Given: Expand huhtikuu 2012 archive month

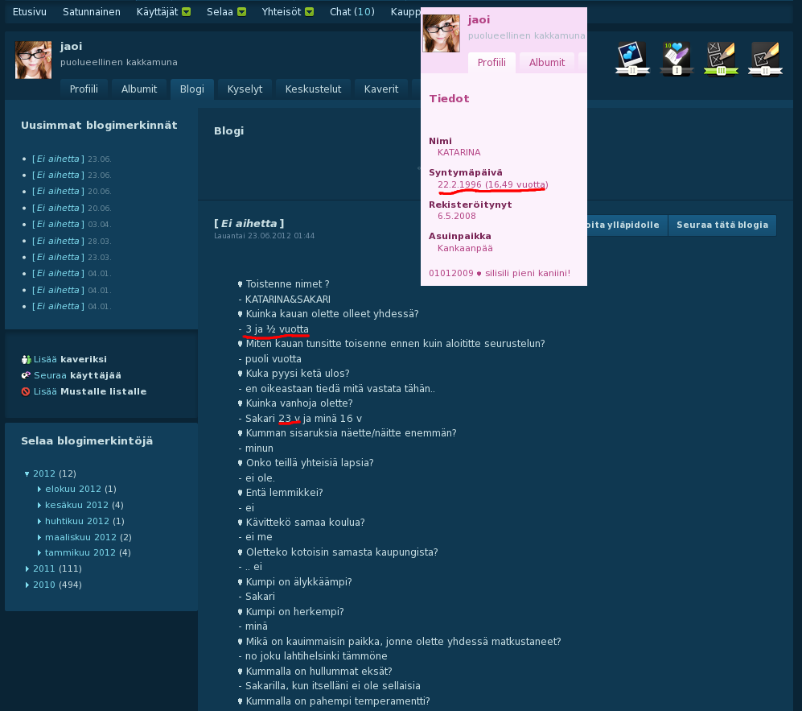Looking at the screenshot, I should click(x=39, y=521).
